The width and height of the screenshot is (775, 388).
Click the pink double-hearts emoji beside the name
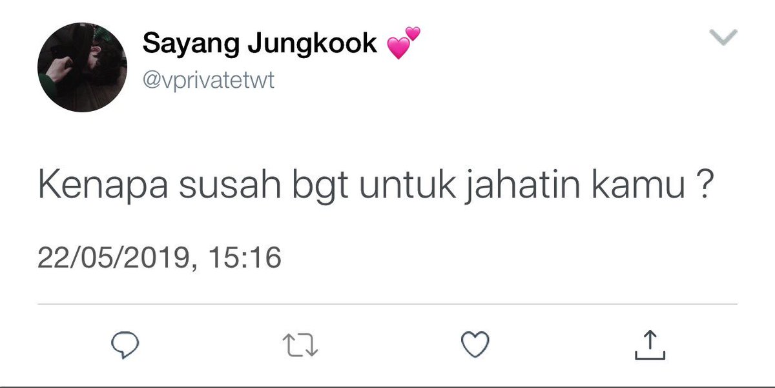coord(404,43)
